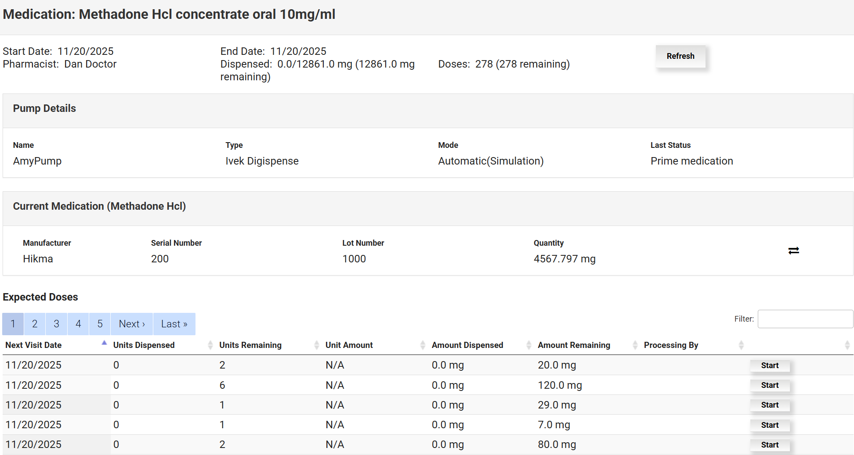Start the 80.0 mg dose row
Screen dimensions: 854x455
769,445
